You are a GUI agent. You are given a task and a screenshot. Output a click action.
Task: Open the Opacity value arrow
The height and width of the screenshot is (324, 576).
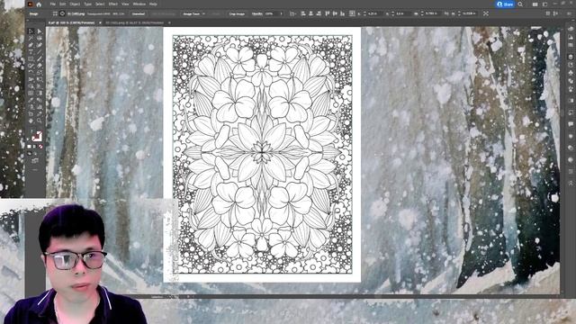[x=282, y=13]
